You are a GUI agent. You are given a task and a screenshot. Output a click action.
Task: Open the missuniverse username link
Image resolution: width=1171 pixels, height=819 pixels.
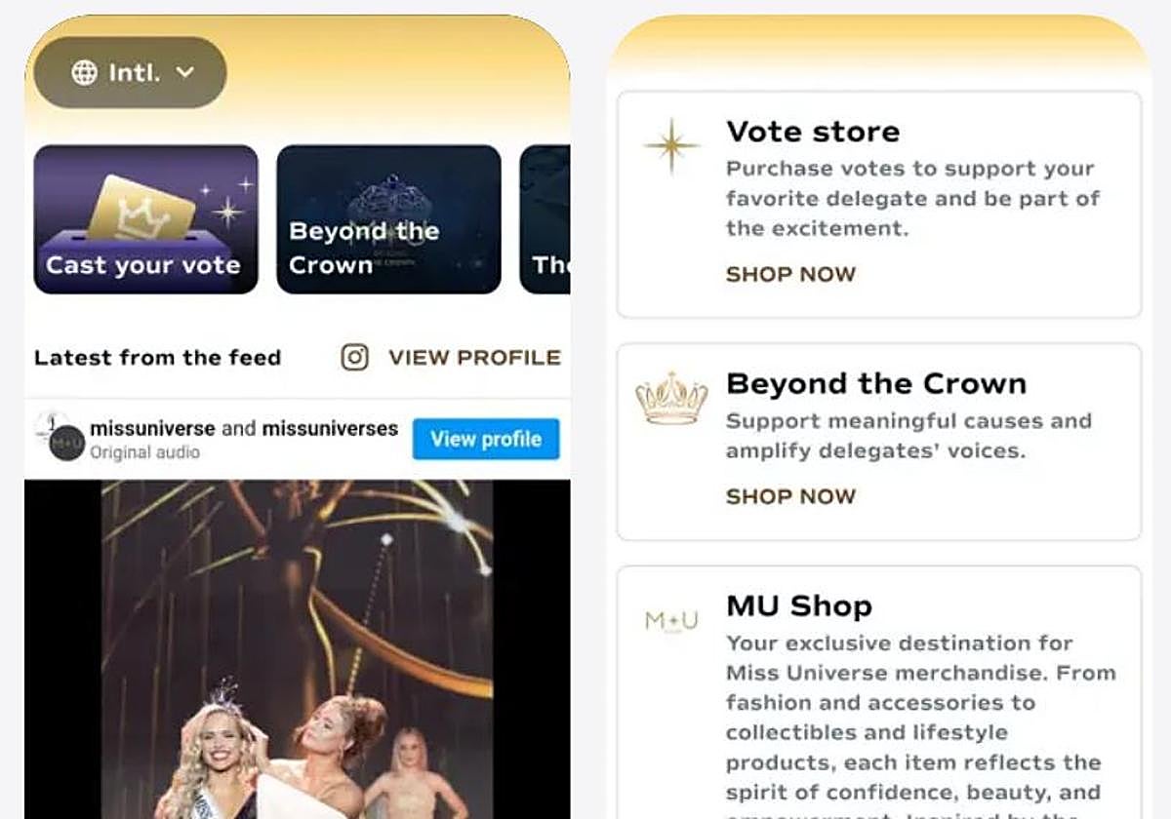tap(152, 428)
